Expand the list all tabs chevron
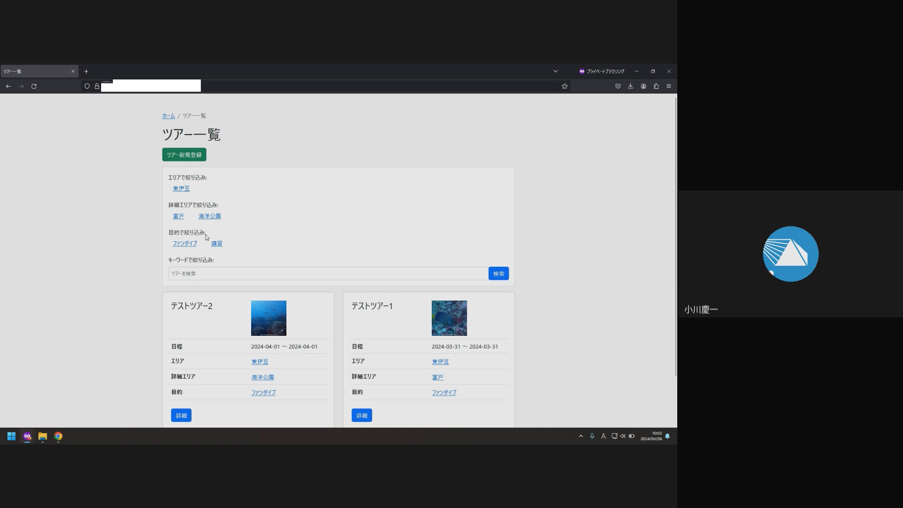 [555, 71]
